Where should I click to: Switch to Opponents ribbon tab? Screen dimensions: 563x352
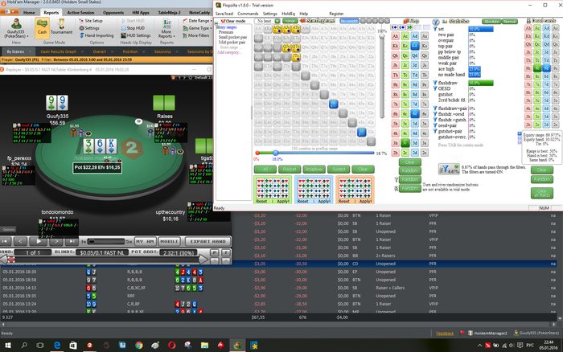tap(113, 13)
